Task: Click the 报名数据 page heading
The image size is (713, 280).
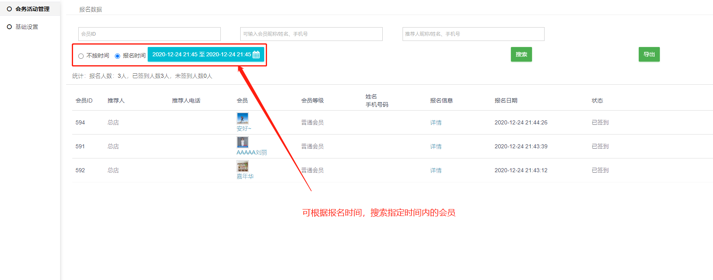Action: click(x=90, y=9)
